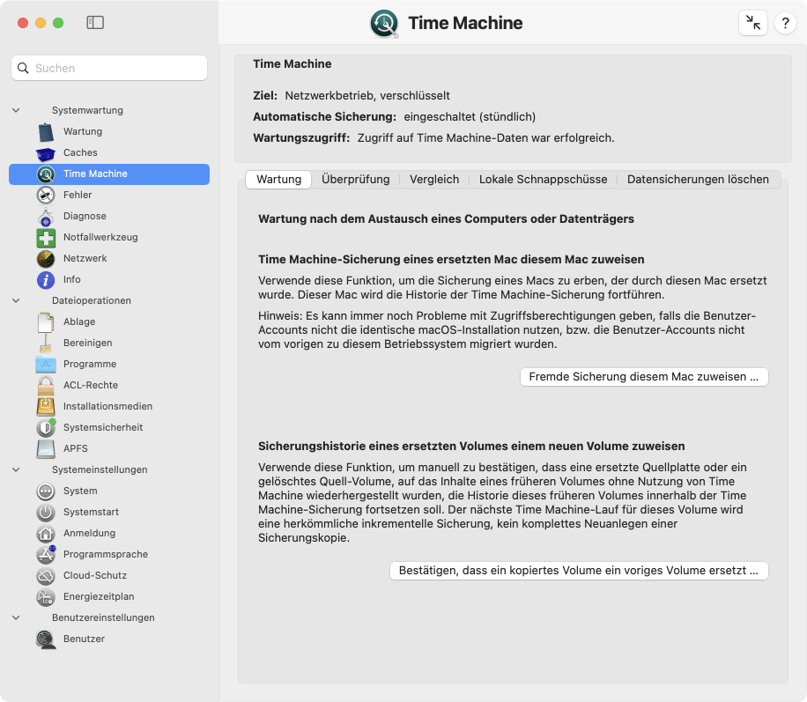Click the Systemwartung group header text
The width and height of the screenshot is (807, 702).
tap(87, 110)
